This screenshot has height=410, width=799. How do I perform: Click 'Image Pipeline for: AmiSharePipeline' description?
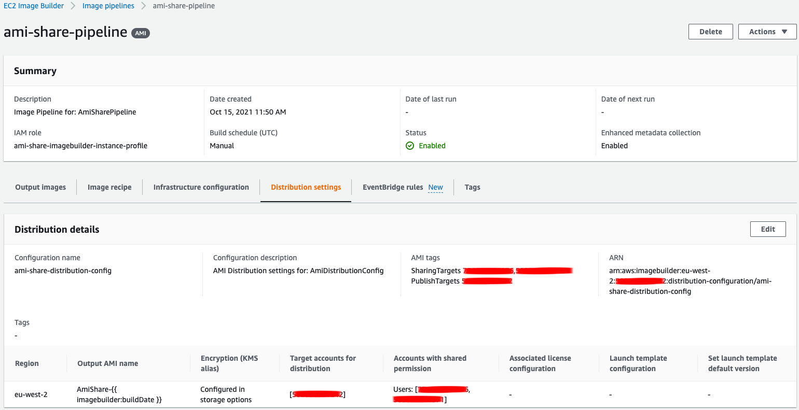point(75,112)
